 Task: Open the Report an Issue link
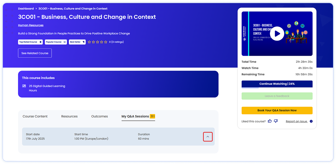pyautogui.click(x=297, y=121)
